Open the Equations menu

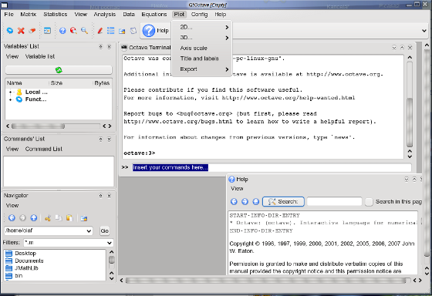[154, 15]
